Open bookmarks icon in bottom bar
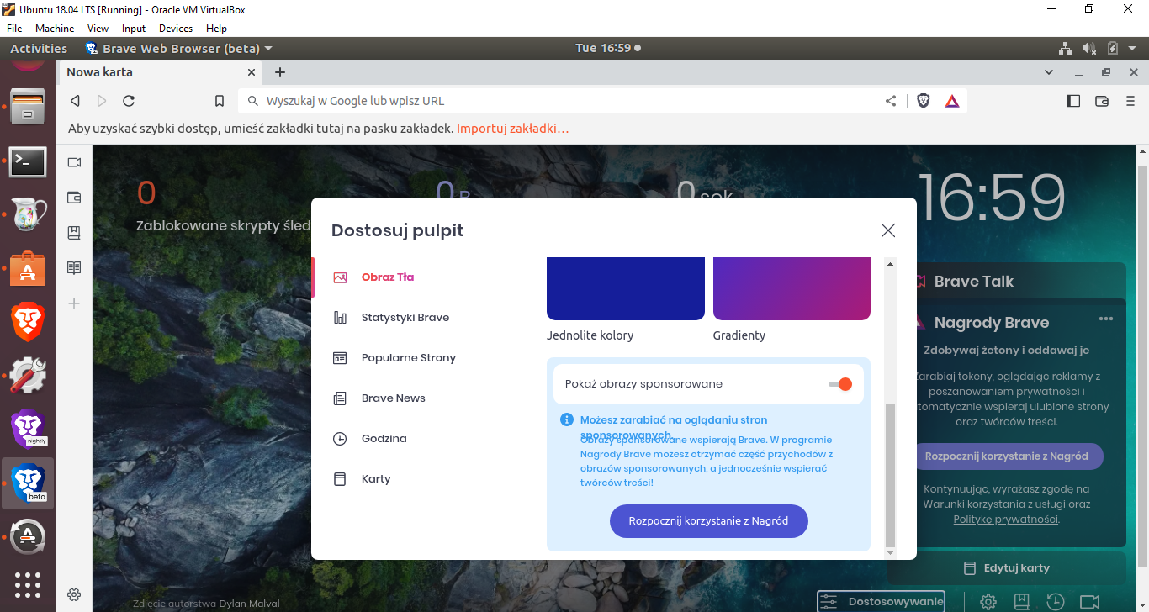Screen dimensions: 1149x612 point(1022,602)
